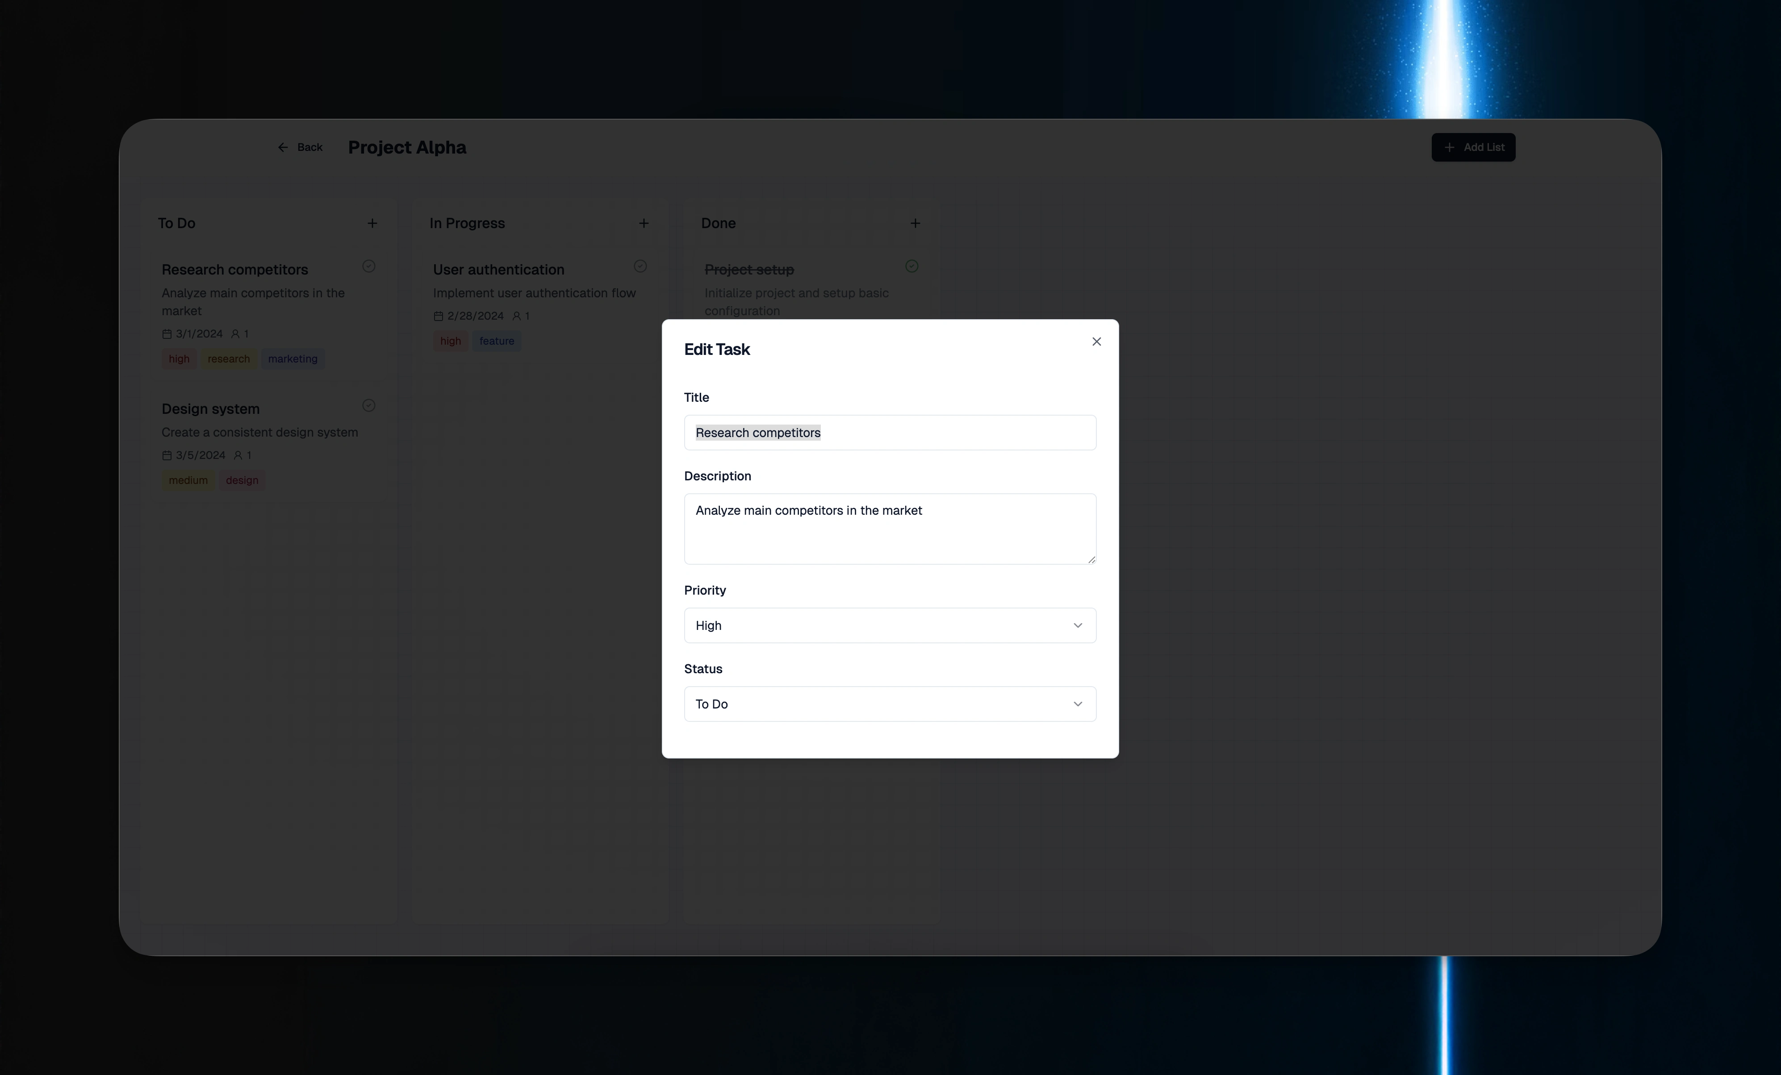Open the User authentication card title
Screen dimensions: 1781x1075
pyautogui.click(x=499, y=270)
